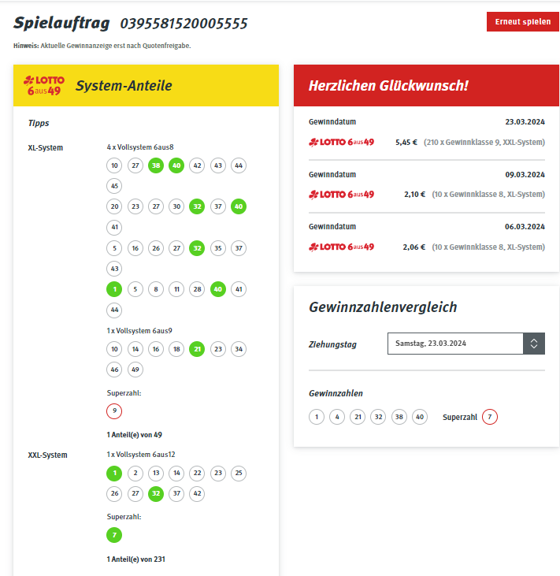Click the 4 x Vollsystem 6aus8 label
560x576 pixels.
(x=140, y=147)
